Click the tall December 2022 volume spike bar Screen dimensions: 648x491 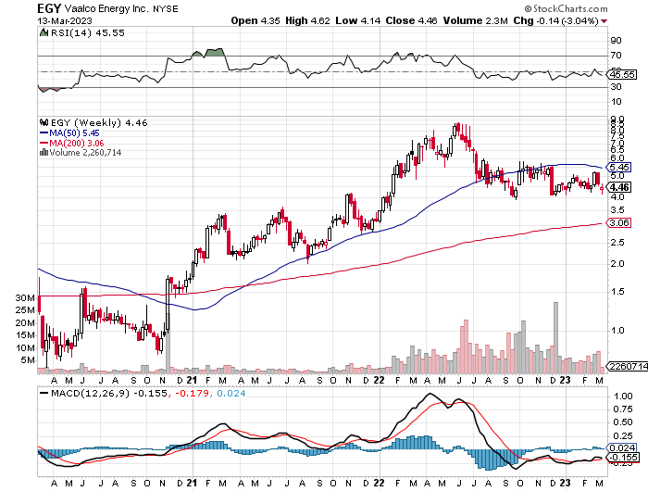pyautogui.click(x=555, y=338)
